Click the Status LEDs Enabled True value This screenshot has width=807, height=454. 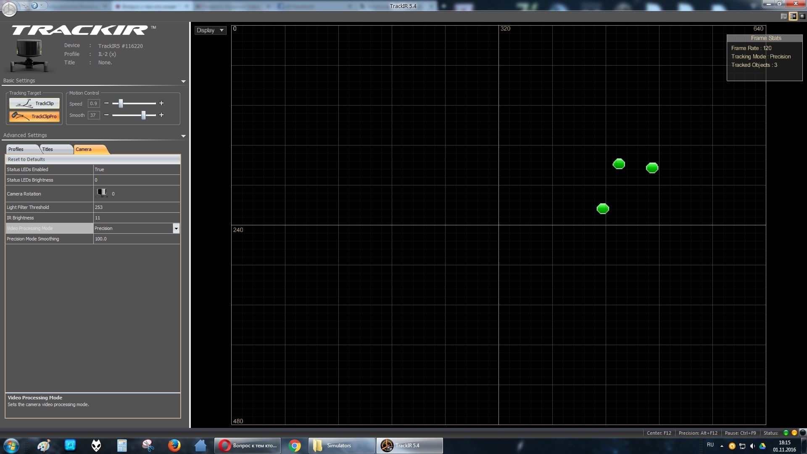click(x=137, y=169)
